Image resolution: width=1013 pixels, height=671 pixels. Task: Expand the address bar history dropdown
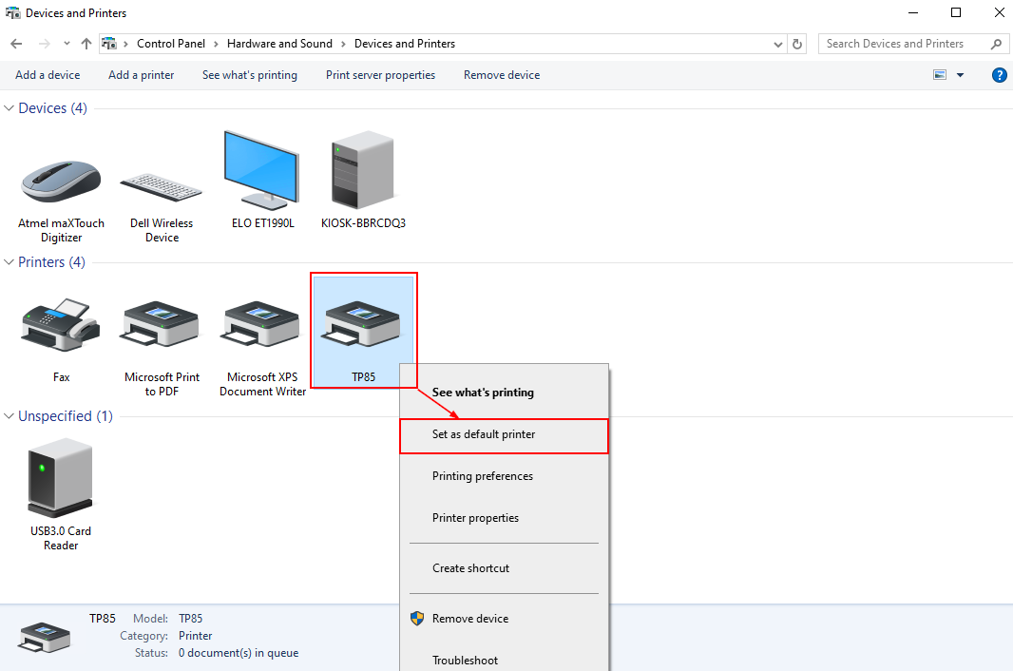point(778,44)
